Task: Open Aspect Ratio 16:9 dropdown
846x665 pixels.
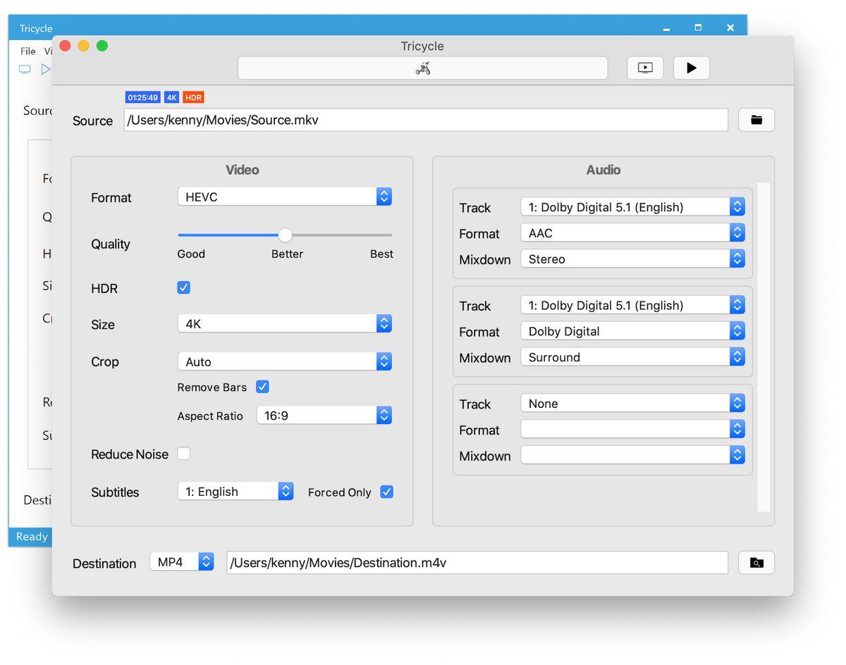Action: [324, 415]
